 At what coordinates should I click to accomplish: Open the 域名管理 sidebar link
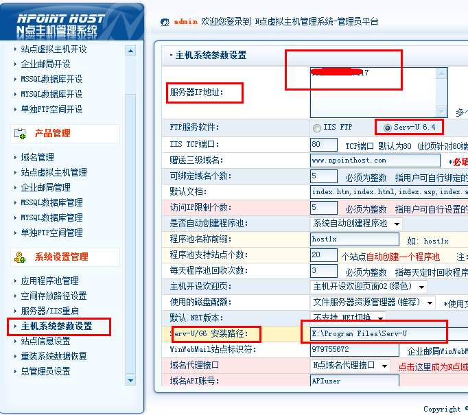37,158
